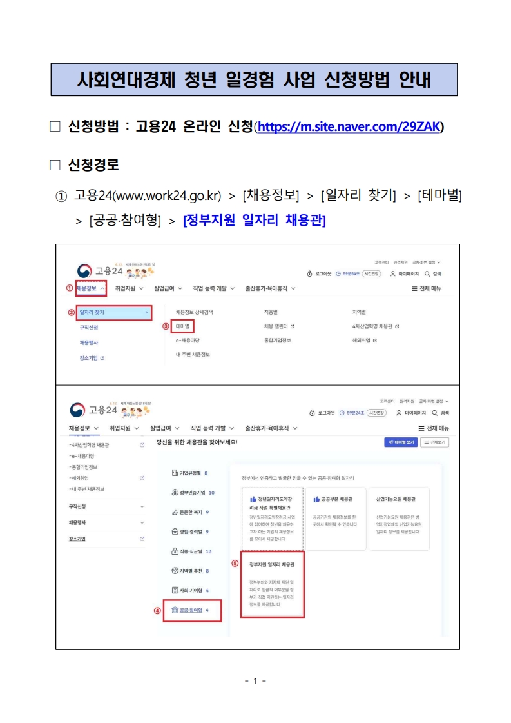
Task: Click the lock icon beside 로그아웃 near 59분24초
Action: tap(312, 413)
